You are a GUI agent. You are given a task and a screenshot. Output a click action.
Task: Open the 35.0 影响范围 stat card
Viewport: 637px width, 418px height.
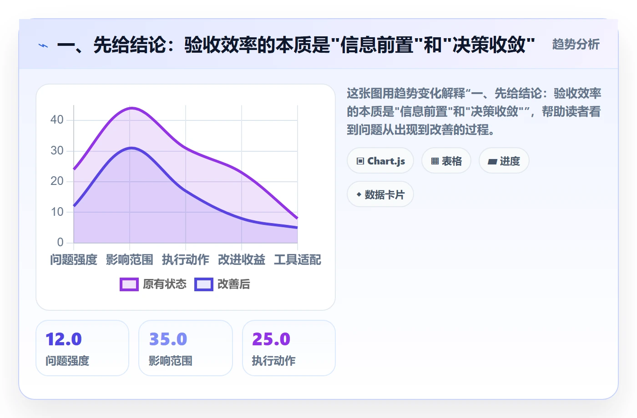pyautogui.click(x=186, y=348)
